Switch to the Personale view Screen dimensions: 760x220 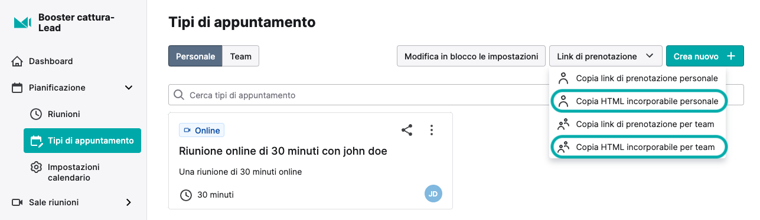pyautogui.click(x=195, y=56)
